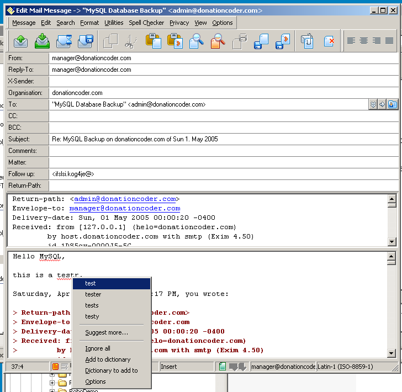Choose the 'testy' spelling suggestion
This screenshot has width=402, height=392.
[112, 316]
